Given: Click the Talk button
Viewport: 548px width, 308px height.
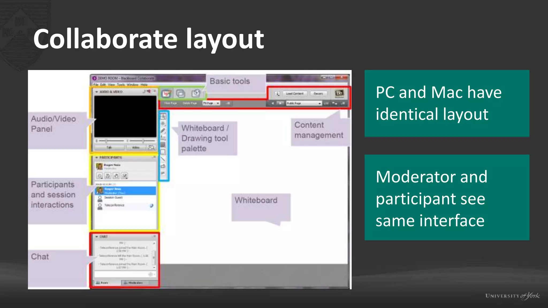Looking at the screenshot, I should tap(109, 148).
